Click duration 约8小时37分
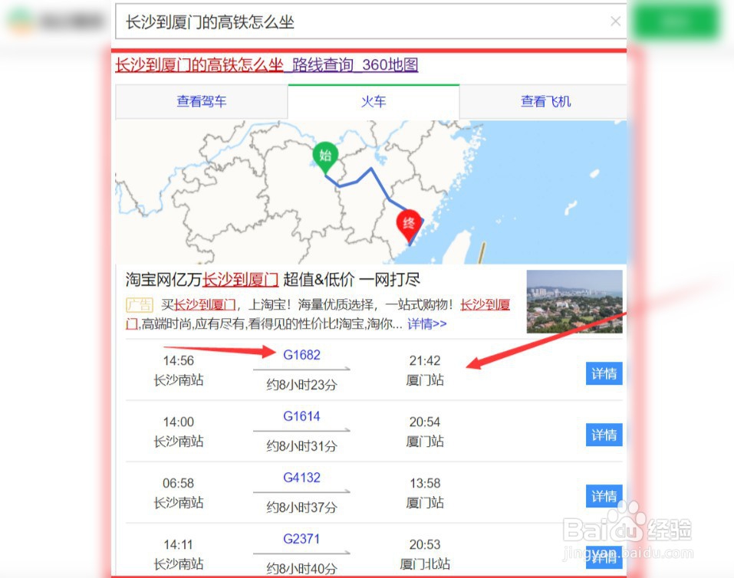Screen dimensions: 734x578 [301, 507]
